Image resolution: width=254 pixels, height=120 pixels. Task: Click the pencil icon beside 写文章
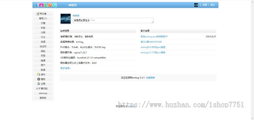[38, 14]
